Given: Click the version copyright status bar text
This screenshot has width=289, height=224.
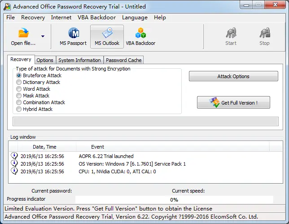Looking at the screenshot, I should [131, 216].
